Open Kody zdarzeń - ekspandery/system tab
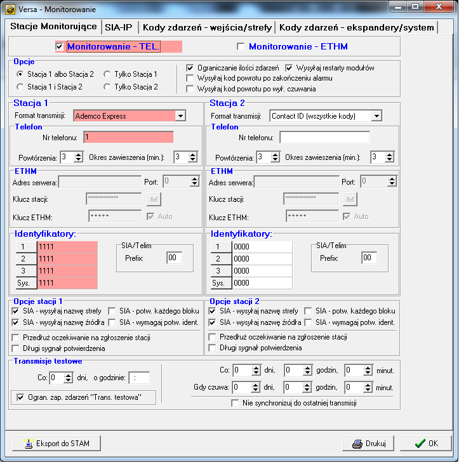Viewport: 459px width, 462px height. tap(357, 27)
